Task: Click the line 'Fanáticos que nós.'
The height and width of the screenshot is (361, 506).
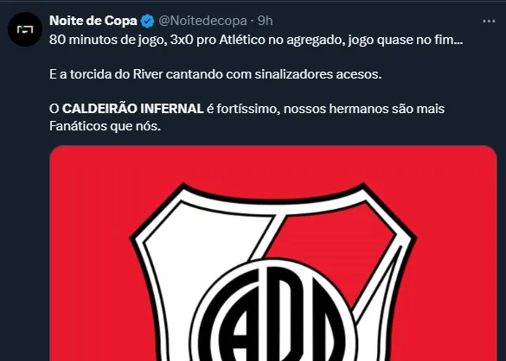Action: click(105, 126)
